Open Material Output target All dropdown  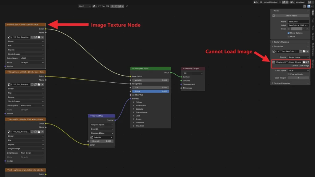[x=193, y=73]
